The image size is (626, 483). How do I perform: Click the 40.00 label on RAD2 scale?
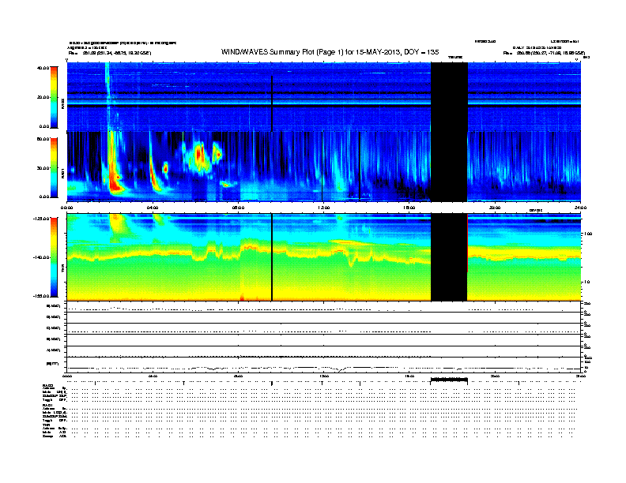tap(43, 68)
